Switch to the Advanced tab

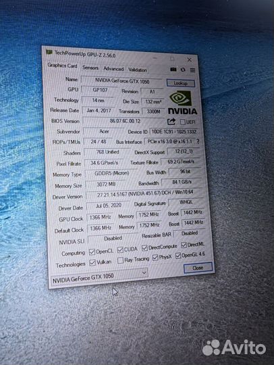pyautogui.click(x=113, y=69)
